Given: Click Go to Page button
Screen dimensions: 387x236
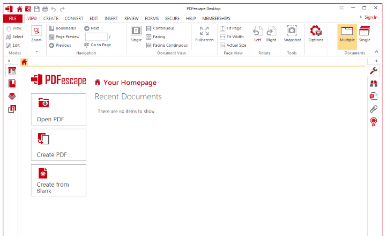Looking at the screenshot, I should 98,45.
